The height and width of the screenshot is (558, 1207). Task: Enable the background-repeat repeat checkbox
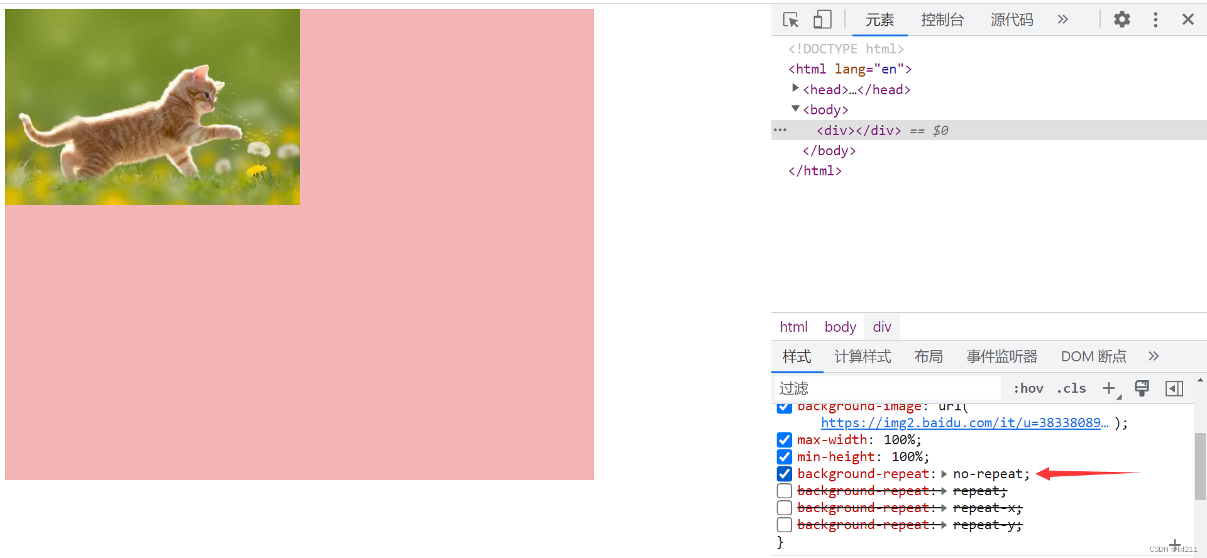(784, 491)
